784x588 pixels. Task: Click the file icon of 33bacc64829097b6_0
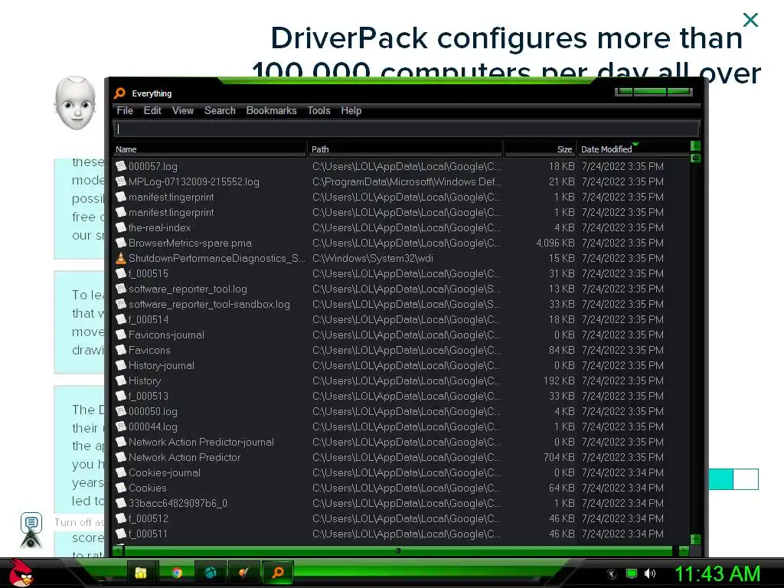click(120, 503)
